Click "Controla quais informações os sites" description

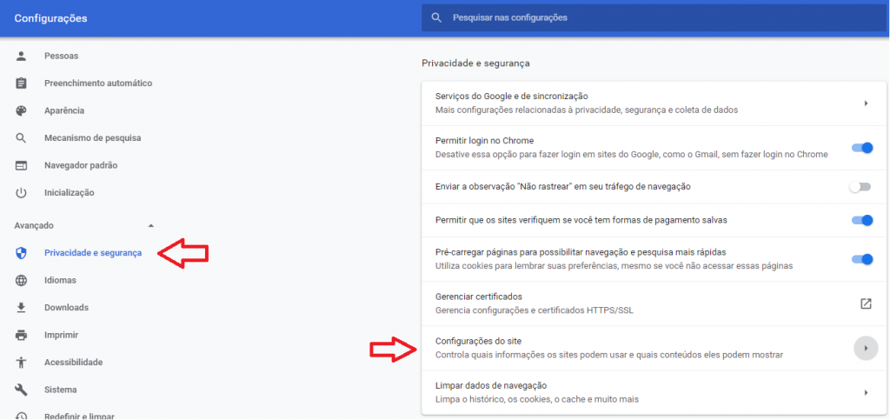click(x=609, y=355)
